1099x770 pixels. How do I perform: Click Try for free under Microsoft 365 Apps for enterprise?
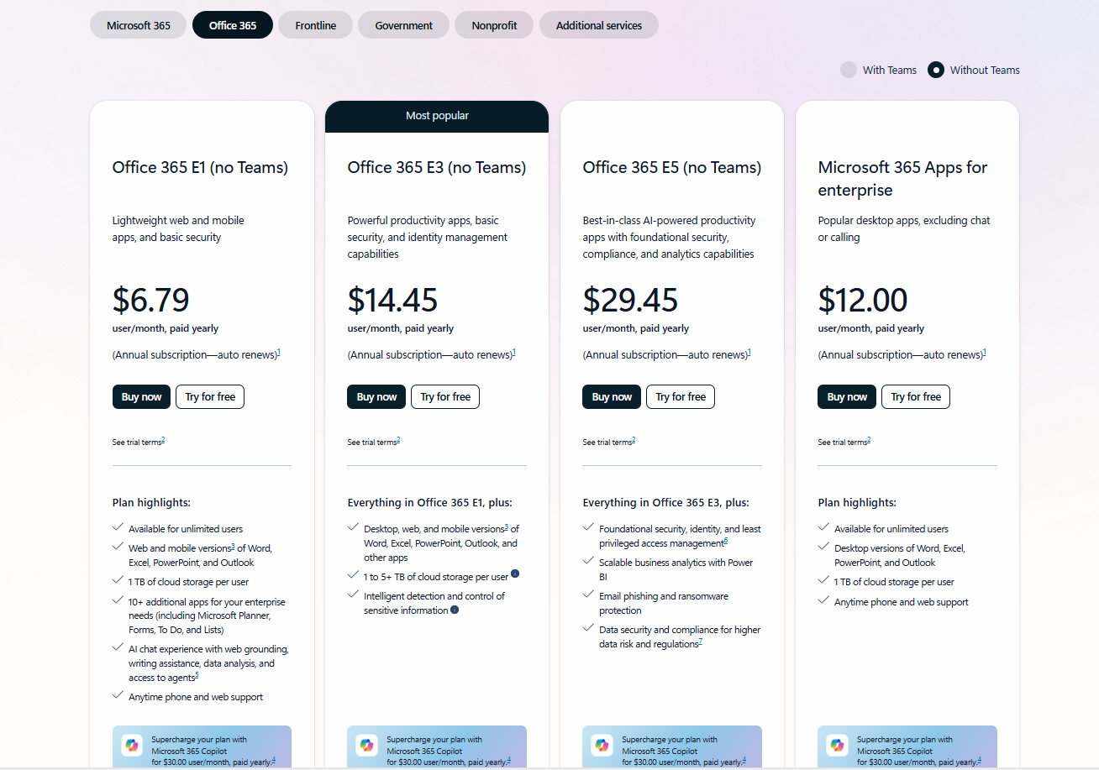click(x=915, y=396)
